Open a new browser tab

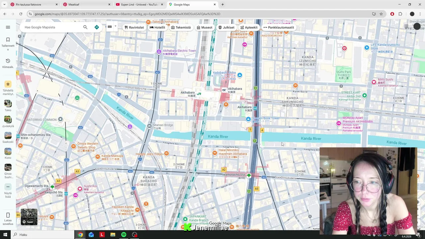point(222,5)
